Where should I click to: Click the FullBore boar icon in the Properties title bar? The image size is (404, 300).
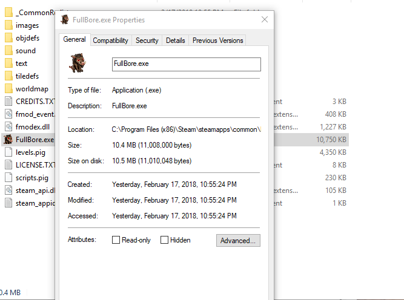tap(65, 19)
